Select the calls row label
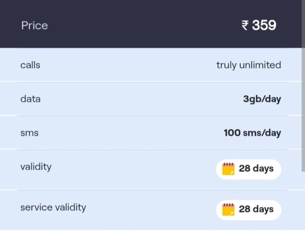 [30, 65]
